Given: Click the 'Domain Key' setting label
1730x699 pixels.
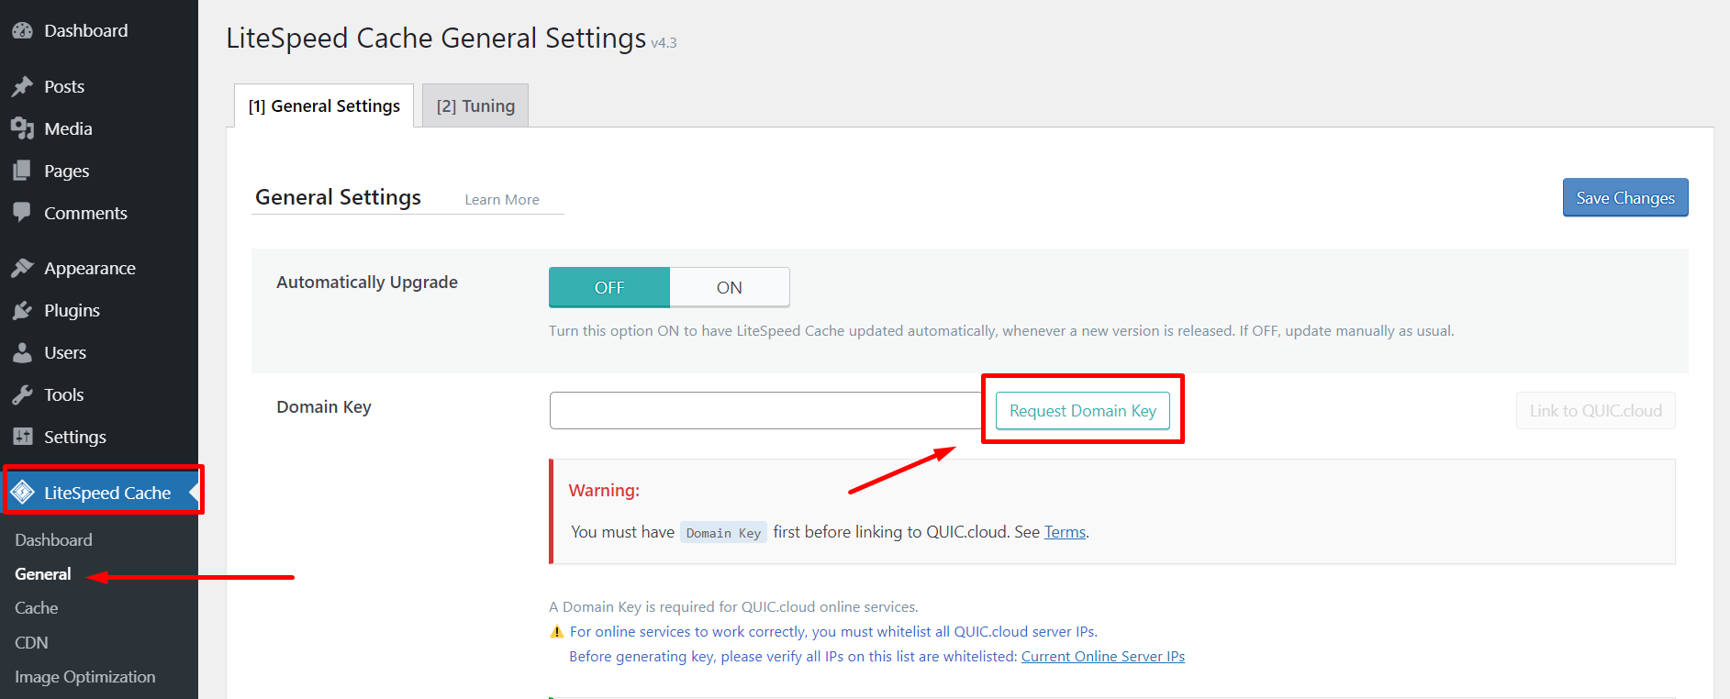Looking at the screenshot, I should [324, 406].
